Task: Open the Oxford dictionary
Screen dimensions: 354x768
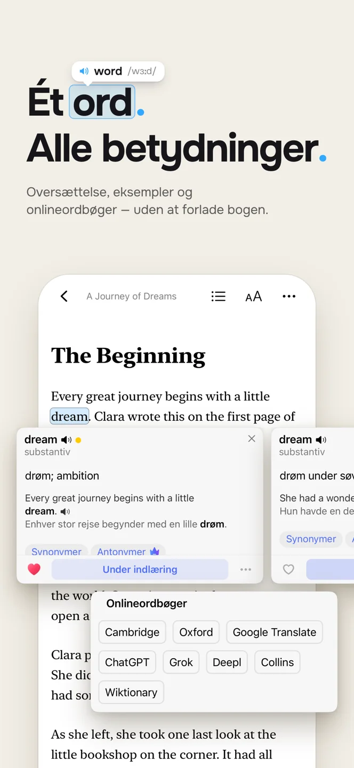Action: 196,632
